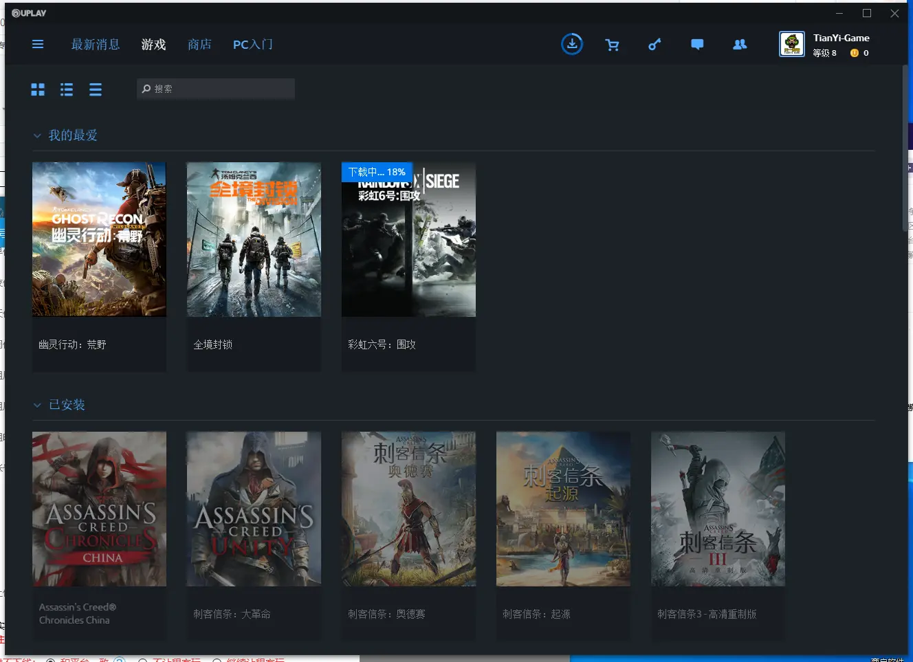Click the 幽灵行动：荒野 title text
The height and width of the screenshot is (662, 913).
[72, 344]
